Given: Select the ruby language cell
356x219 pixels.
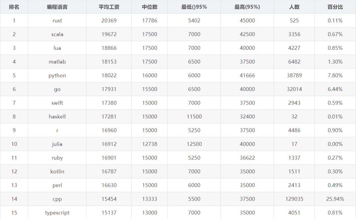Looking at the screenshot, I should pyautogui.click(x=57, y=158).
